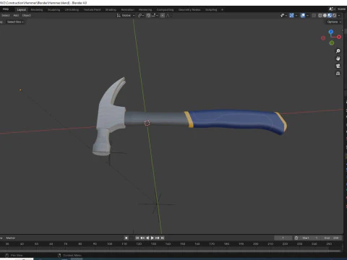
Task: Toggle snapping magnet icon
Action: [148, 15]
